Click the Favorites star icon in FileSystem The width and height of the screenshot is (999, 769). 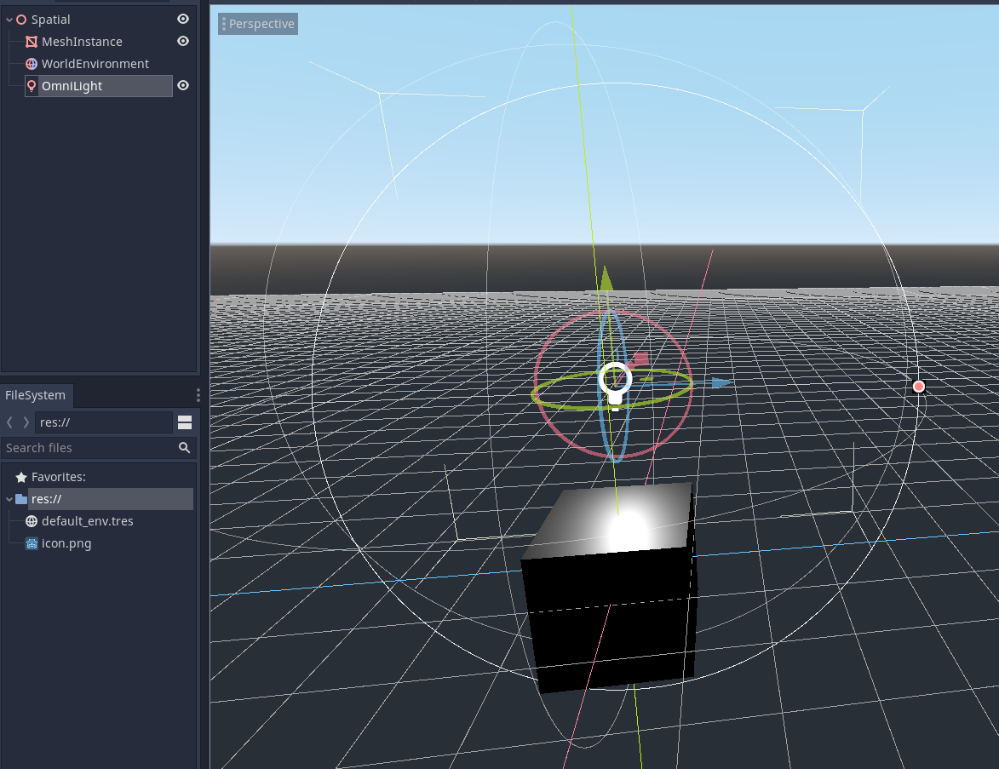20,476
